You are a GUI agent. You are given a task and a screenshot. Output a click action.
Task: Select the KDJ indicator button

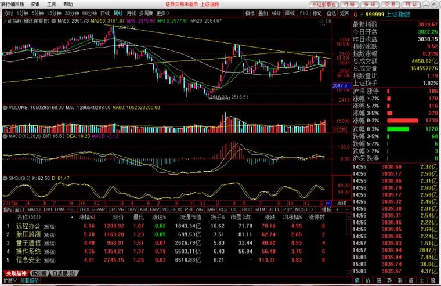[x=223, y=209]
